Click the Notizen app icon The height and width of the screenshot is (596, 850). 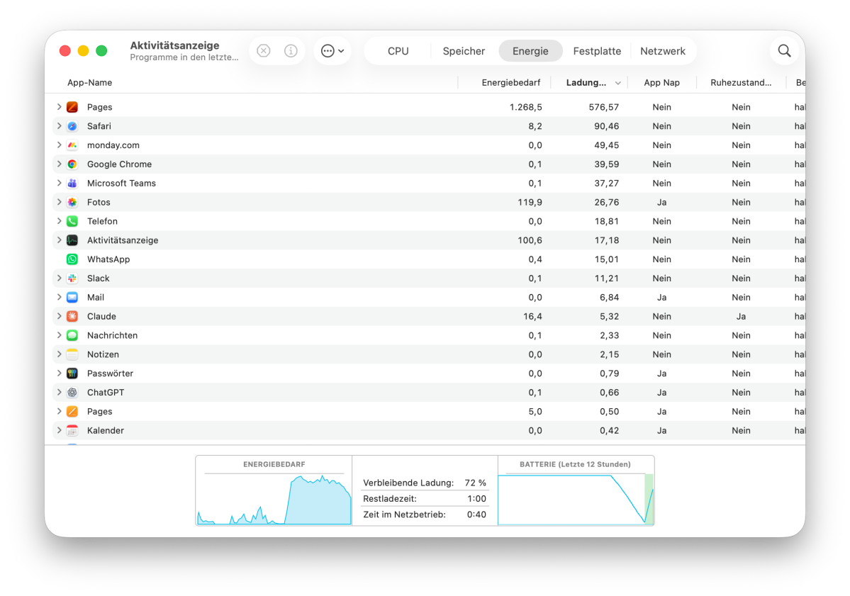coord(72,354)
